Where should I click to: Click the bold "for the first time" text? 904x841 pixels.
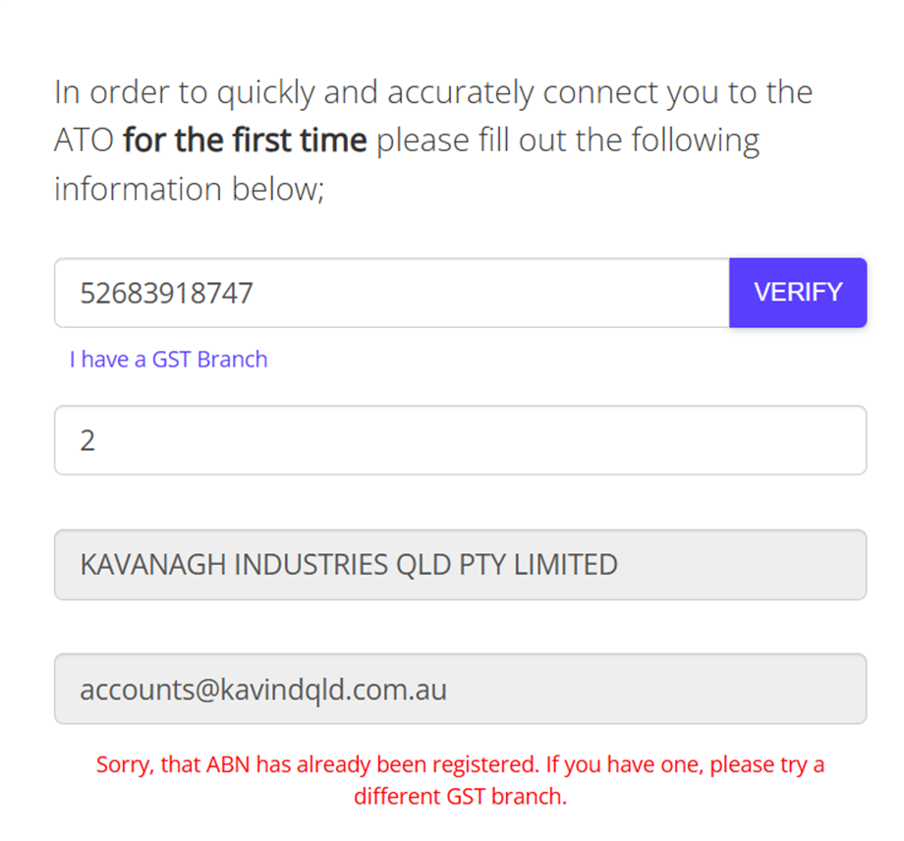[246, 140]
